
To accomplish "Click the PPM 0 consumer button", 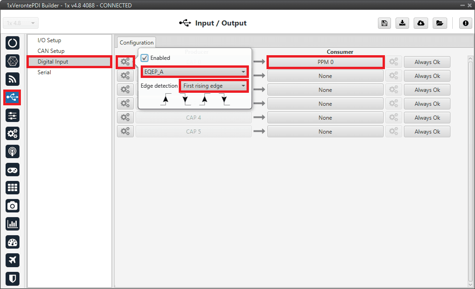I will tap(325, 62).
